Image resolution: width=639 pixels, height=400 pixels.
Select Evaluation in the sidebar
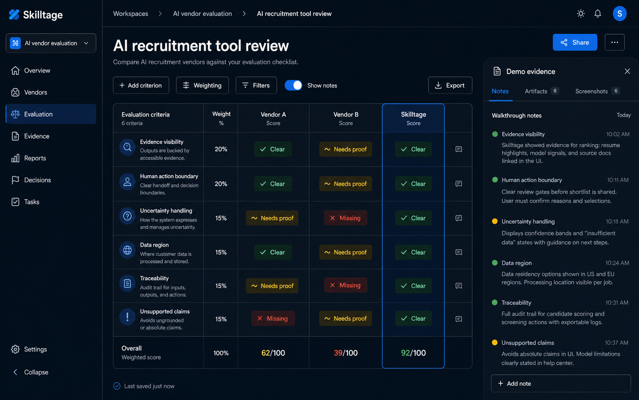pos(51,114)
